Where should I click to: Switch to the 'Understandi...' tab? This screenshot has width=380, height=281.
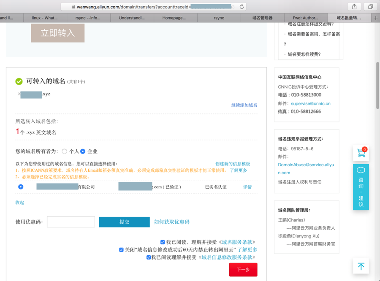coord(132,18)
